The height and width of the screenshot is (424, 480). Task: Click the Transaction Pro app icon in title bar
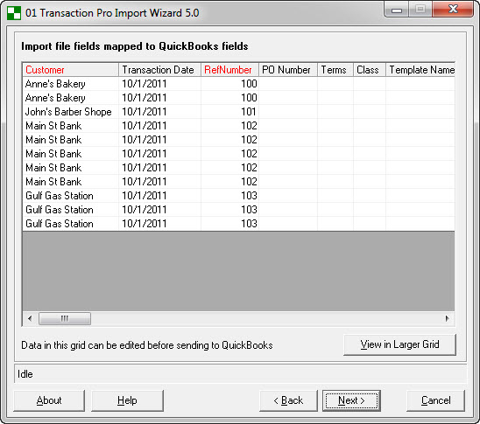pos(14,13)
